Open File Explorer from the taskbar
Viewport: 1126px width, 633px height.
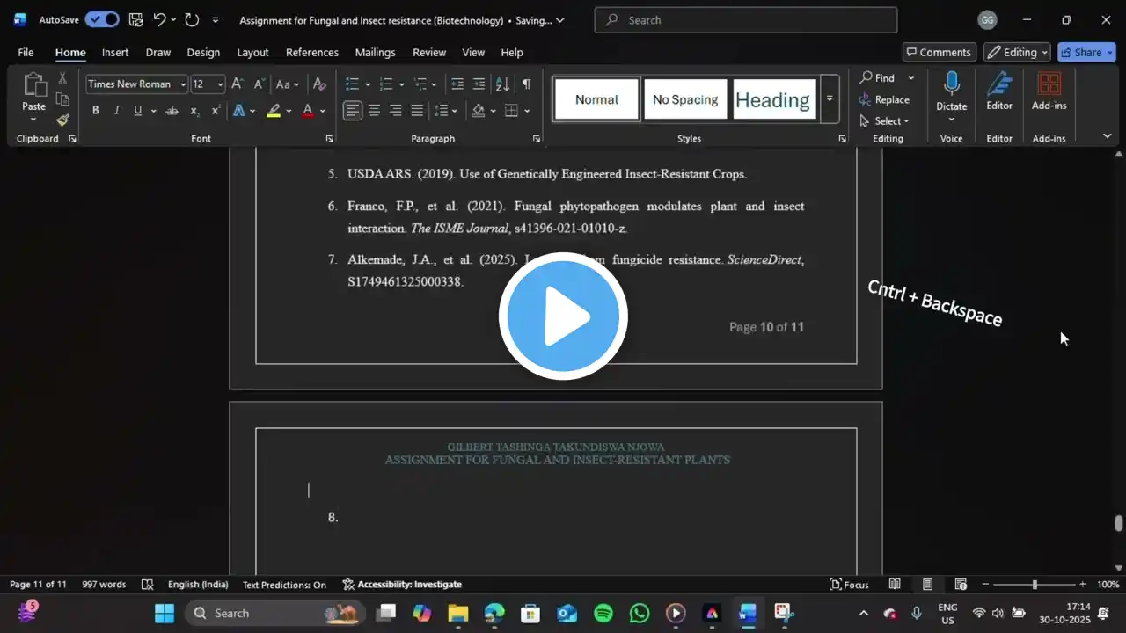pyautogui.click(x=458, y=613)
